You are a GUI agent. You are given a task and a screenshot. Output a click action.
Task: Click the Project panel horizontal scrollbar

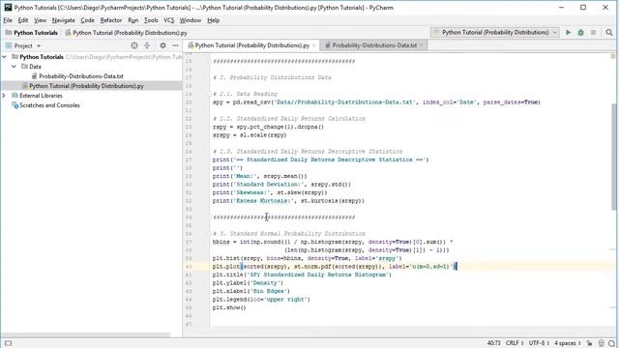coord(85,335)
